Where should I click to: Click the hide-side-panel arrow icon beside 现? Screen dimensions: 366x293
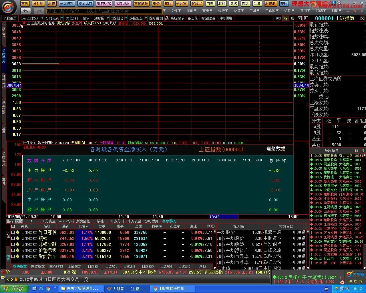click(x=306, y=18)
